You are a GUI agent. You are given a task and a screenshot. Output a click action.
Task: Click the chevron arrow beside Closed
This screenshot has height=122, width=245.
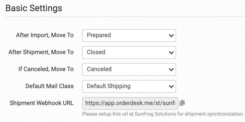(x=171, y=53)
